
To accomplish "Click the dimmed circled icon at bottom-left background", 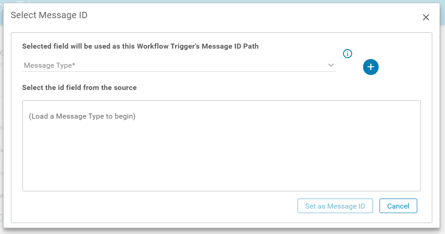I will point(2,218).
